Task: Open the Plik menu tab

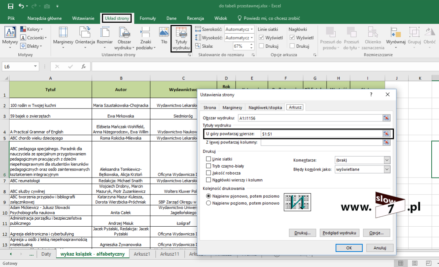Action: [x=11, y=18]
